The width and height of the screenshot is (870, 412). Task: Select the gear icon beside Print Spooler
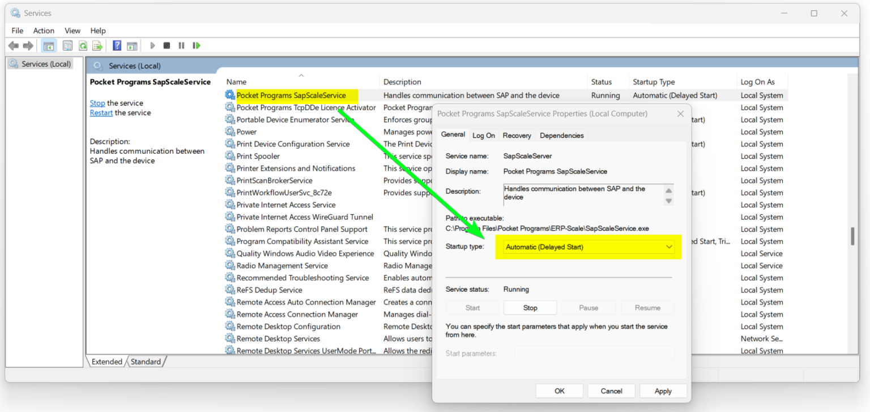pos(230,156)
